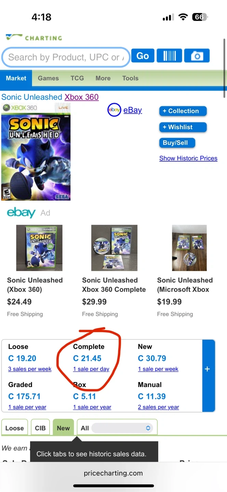Open Show Historic Prices link

[x=188, y=158]
